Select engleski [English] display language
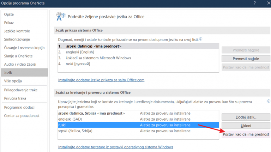The height and width of the screenshot is (152, 271). (138, 52)
